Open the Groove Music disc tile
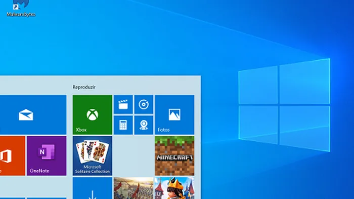Viewport: 354px width, 199px height. [x=144, y=104]
